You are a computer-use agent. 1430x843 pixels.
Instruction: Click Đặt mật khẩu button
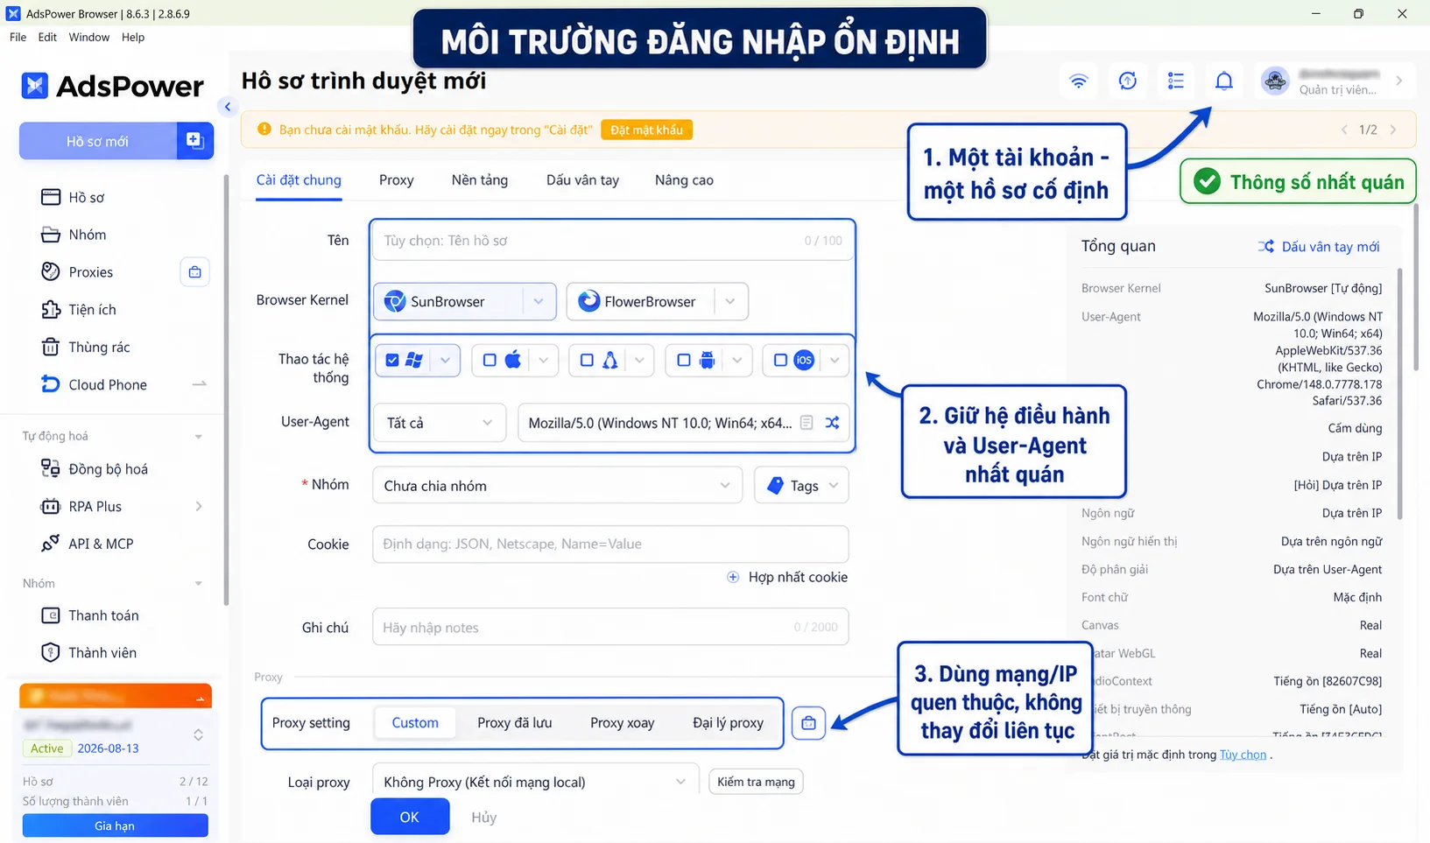click(x=646, y=130)
